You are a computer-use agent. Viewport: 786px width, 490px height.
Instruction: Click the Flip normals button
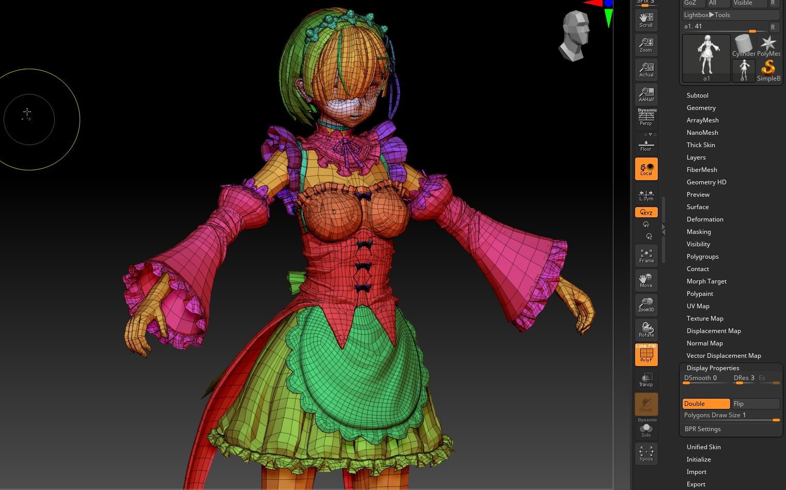756,404
